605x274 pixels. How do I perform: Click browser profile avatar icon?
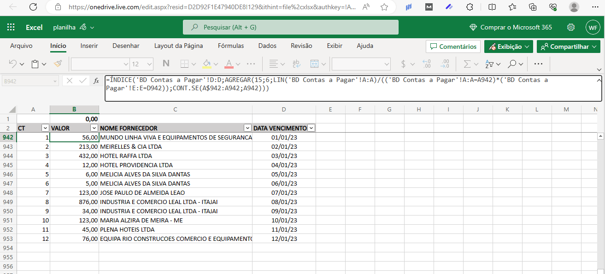[x=574, y=7]
